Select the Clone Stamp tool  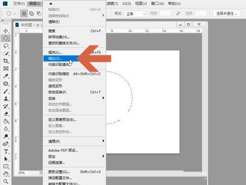click(x=6, y=99)
